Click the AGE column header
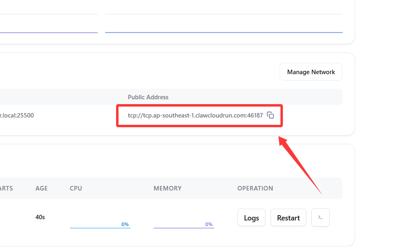 point(41,188)
